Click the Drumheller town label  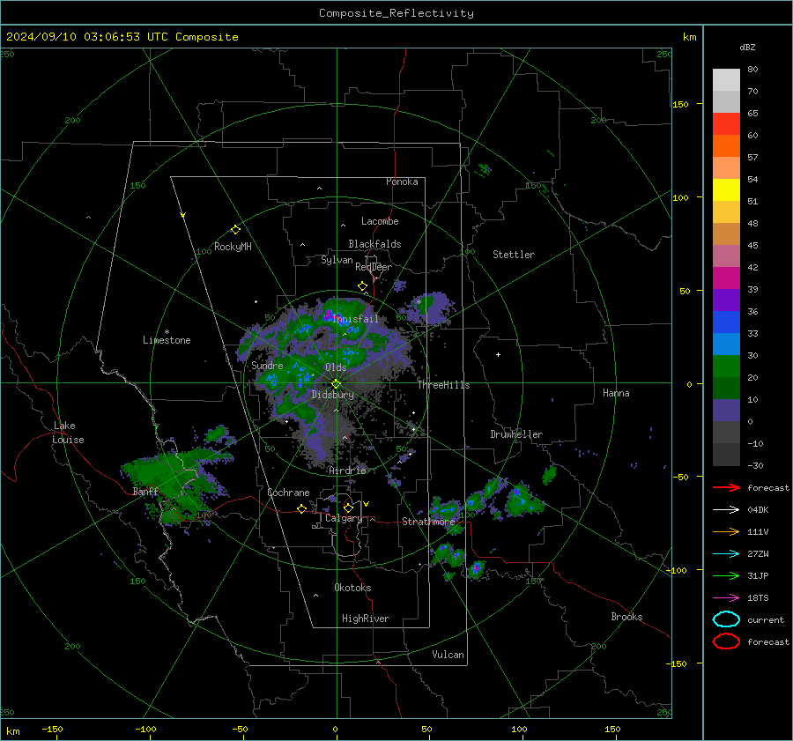pyautogui.click(x=516, y=434)
